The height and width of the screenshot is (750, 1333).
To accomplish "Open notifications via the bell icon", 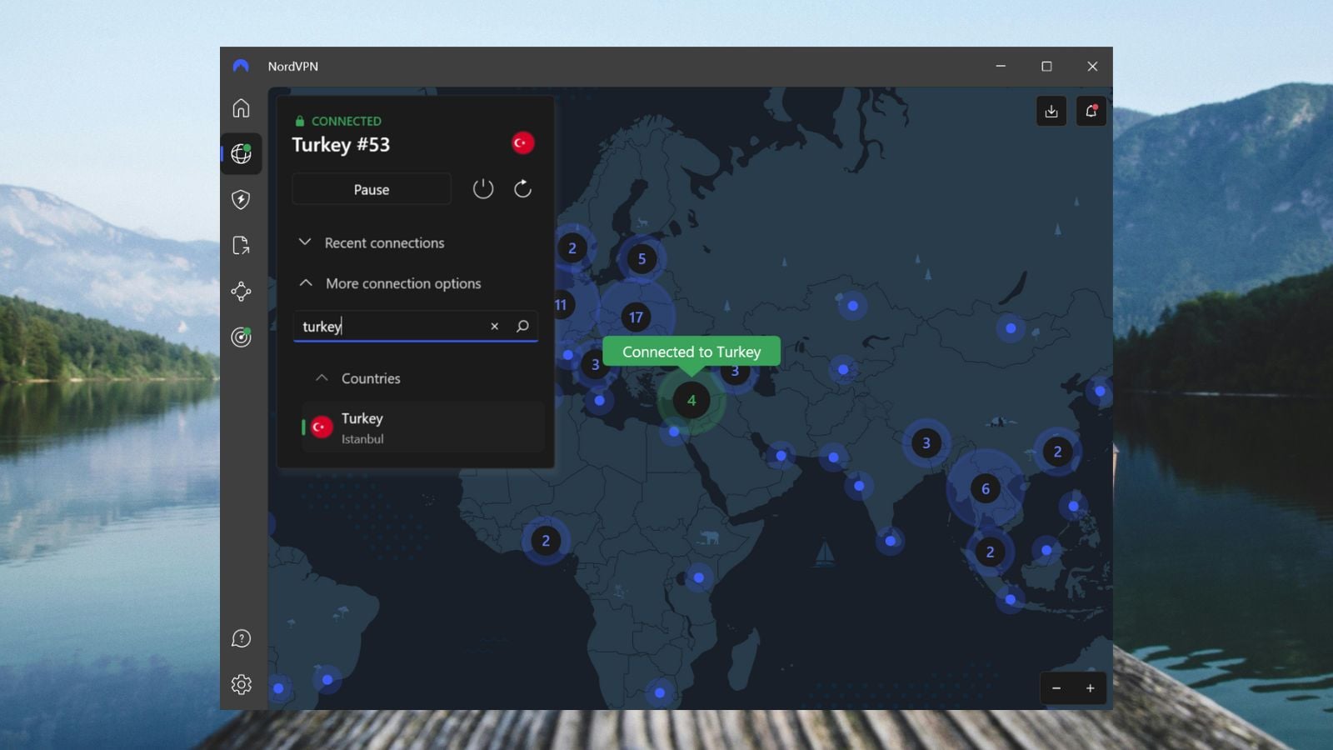I will 1090,110.
